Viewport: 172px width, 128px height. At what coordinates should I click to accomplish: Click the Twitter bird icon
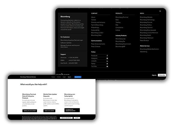point(107,64)
